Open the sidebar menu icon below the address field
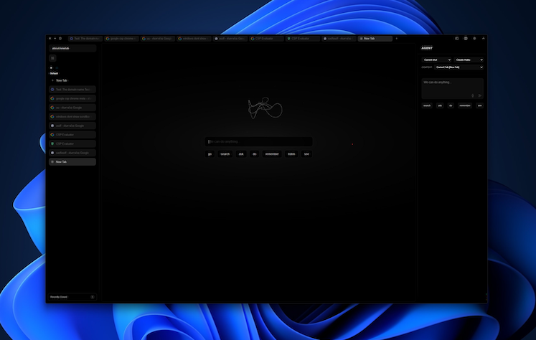The height and width of the screenshot is (340, 536). (x=52, y=58)
